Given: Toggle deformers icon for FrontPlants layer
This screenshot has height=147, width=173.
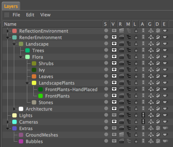Looking at the screenshot, I should click(158, 95).
